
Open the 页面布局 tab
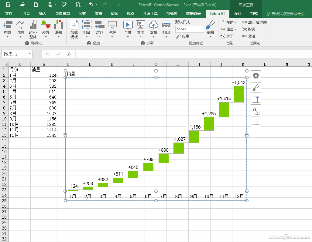pos(63,14)
